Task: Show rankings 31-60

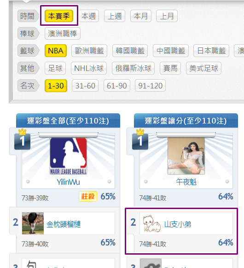Action: point(85,86)
